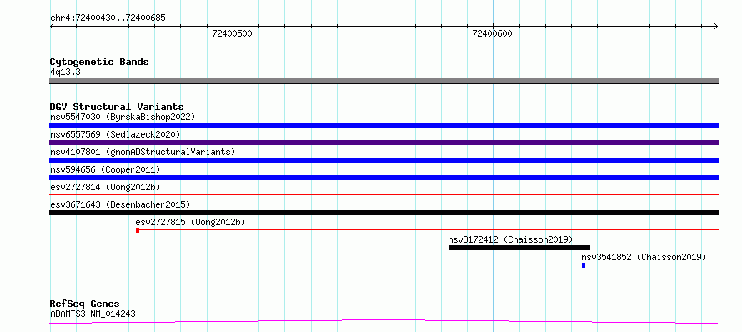
Task: Click the nsv5547030 (ByrskaBishop2022) label
Action: pos(123,117)
